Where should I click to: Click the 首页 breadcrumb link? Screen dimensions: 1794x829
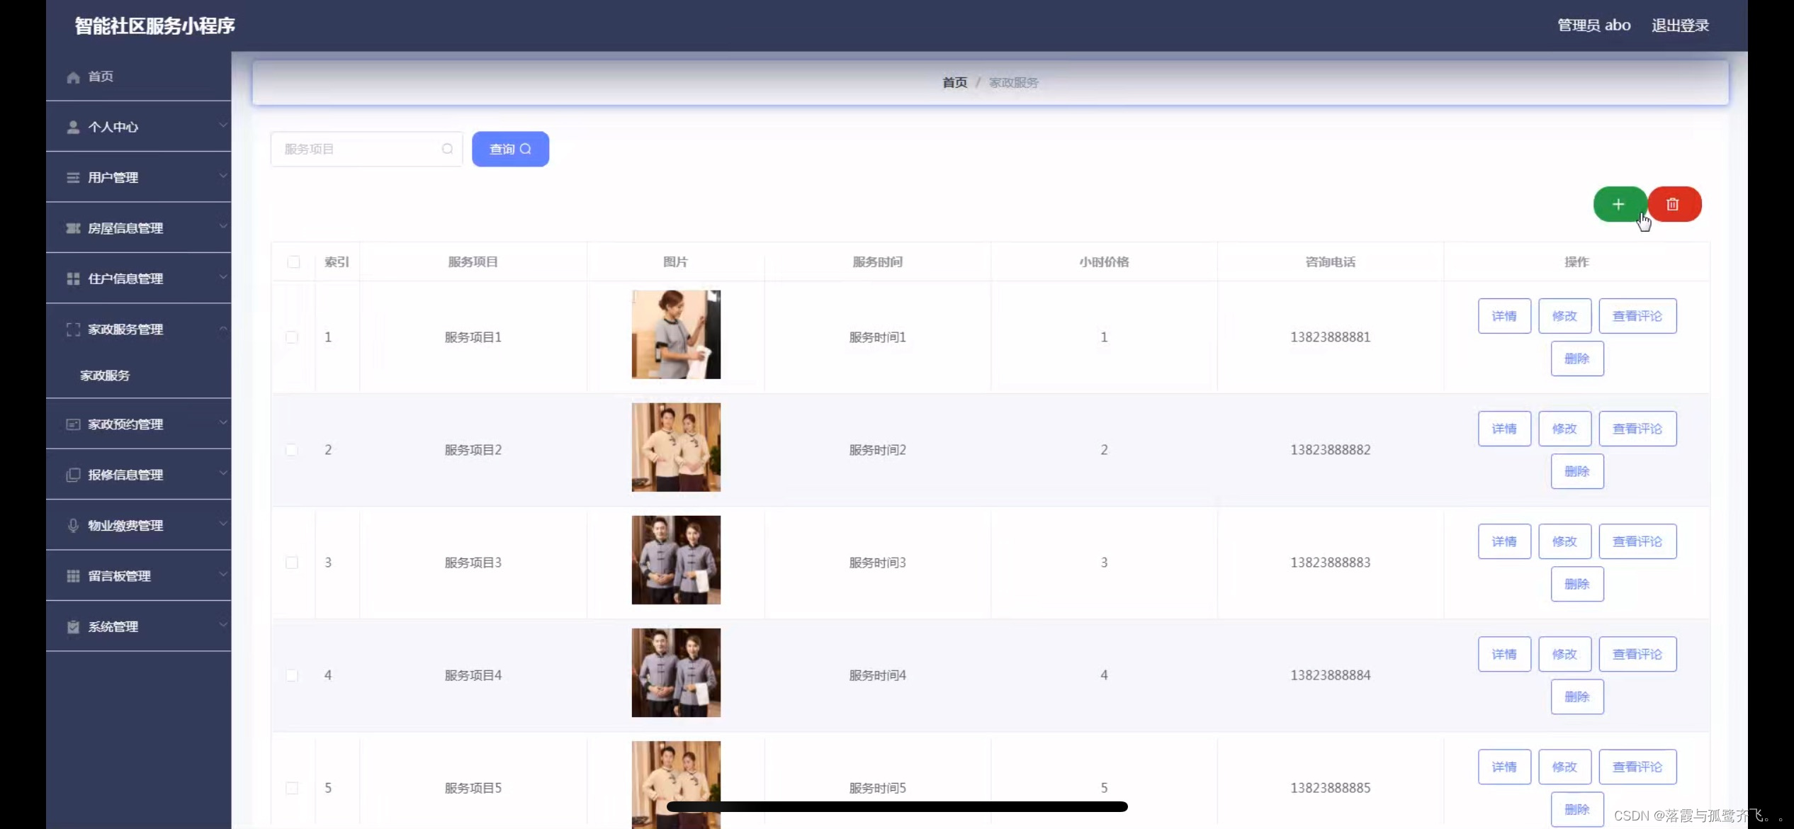tap(954, 83)
